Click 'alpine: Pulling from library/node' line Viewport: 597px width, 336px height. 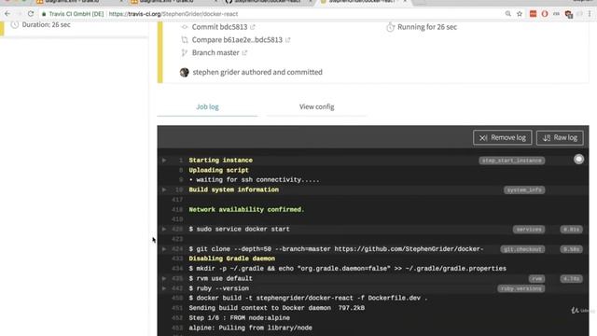(250, 328)
